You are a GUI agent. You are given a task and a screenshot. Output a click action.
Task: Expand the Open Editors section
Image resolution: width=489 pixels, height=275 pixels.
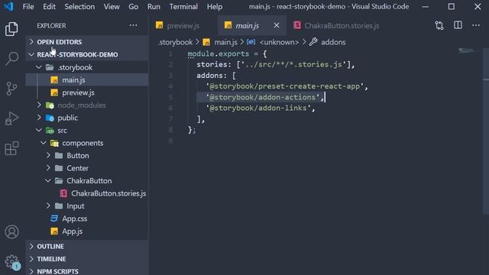[87, 42]
